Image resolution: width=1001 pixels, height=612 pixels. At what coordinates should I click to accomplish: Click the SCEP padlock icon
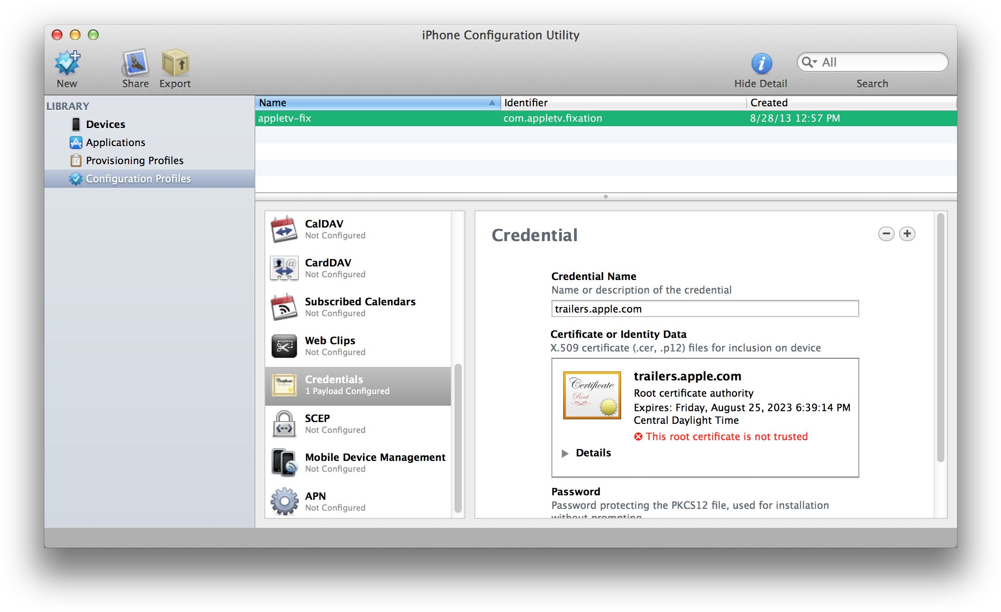tap(284, 424)
